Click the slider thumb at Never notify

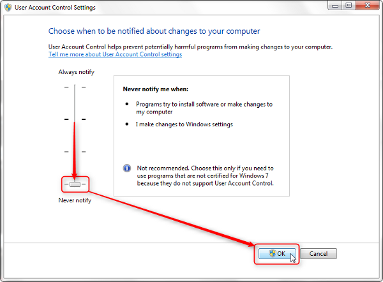pos(75,184)
